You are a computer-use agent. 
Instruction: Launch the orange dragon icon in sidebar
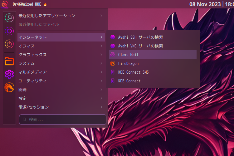tap(9, 87)
